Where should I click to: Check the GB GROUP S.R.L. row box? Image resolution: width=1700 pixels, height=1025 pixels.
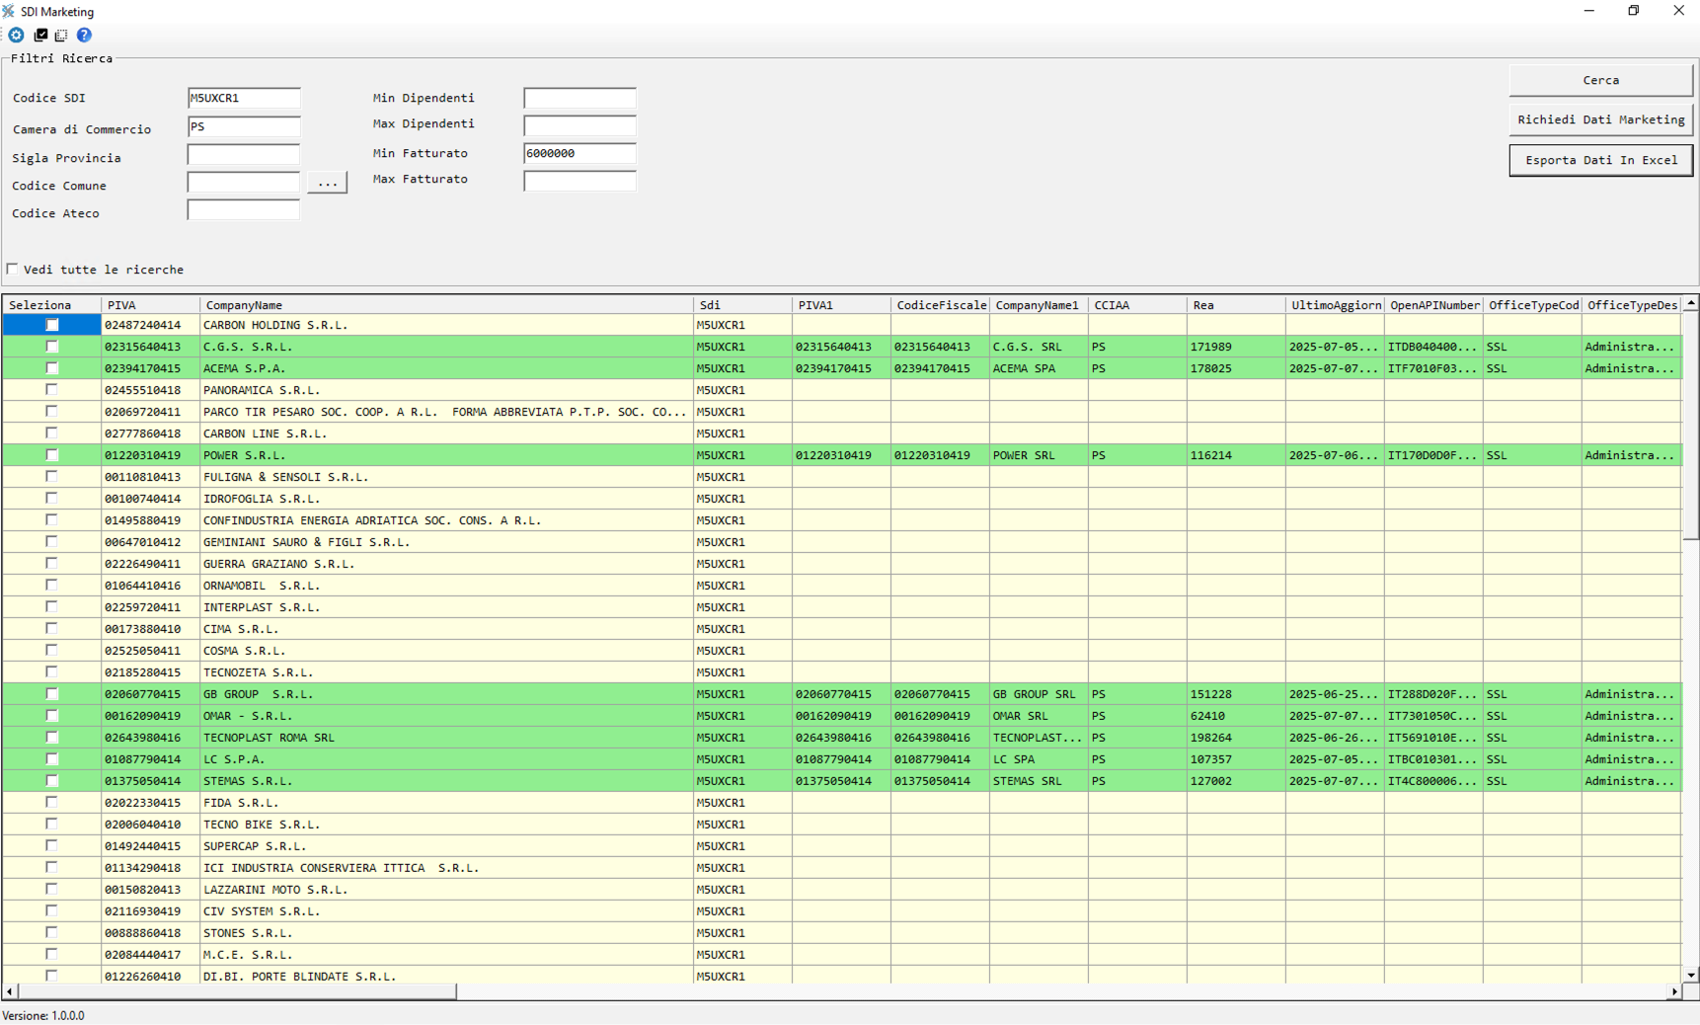[x=52, y=694]
